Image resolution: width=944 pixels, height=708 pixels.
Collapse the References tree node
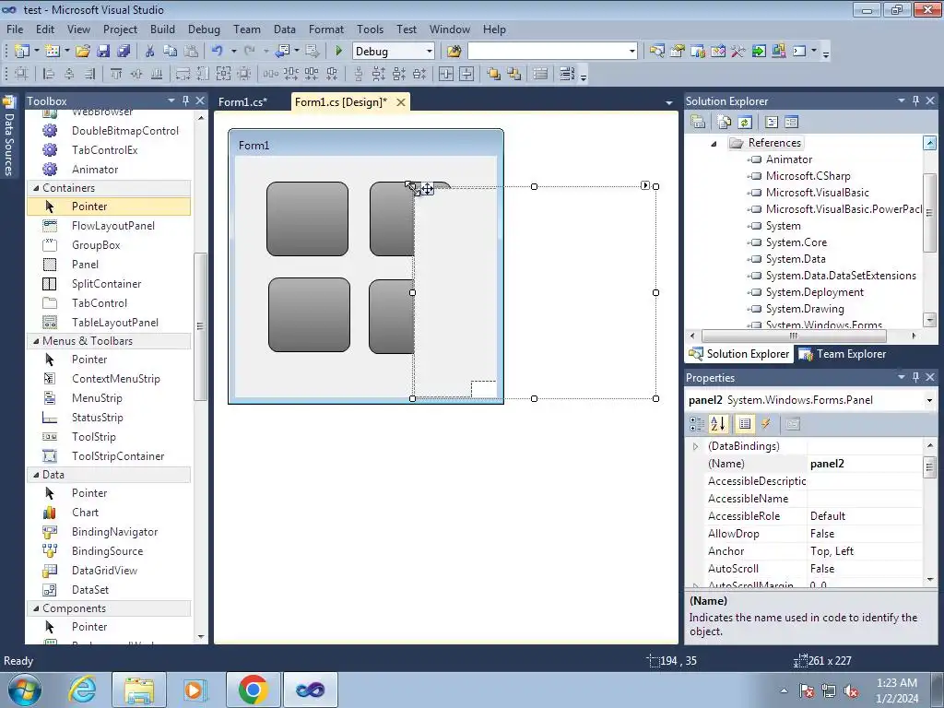pyautogui.click(x=714, y=143)
